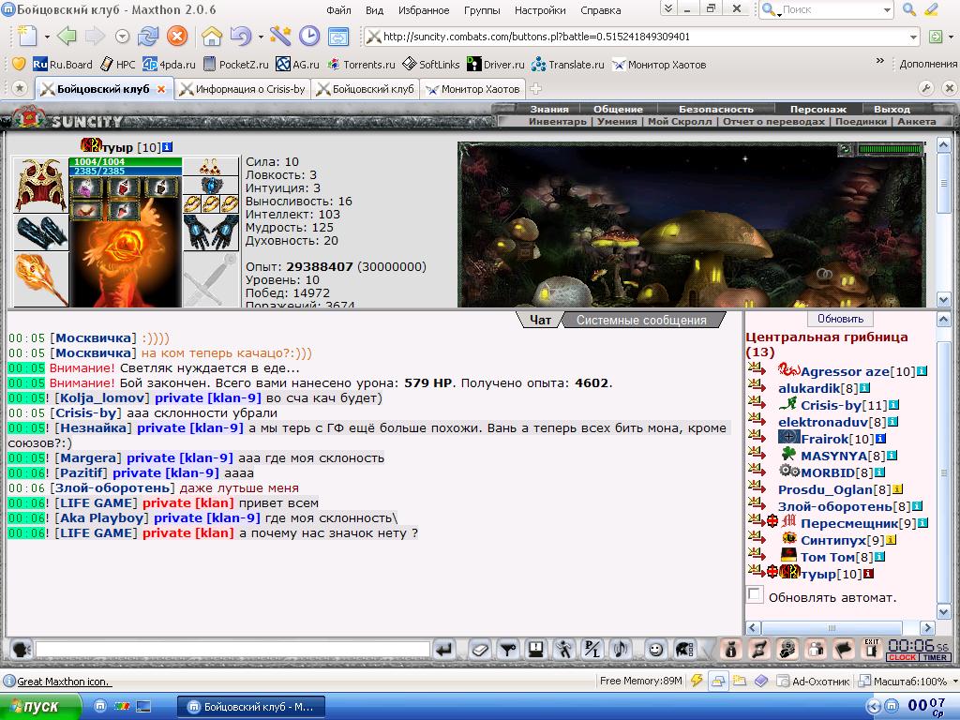Open Ru.Board bookmark link
Viewport: 960px width, 720px height.
tap(63, 65)
